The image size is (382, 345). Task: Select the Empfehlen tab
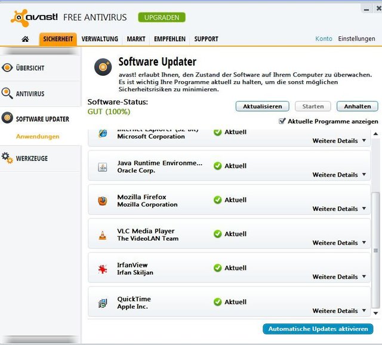[x=170, y=39]
